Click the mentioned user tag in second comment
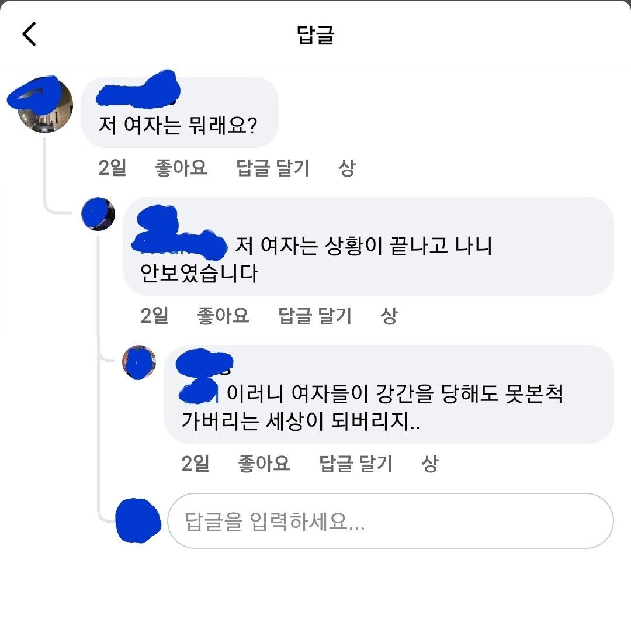 click(179, 244)
